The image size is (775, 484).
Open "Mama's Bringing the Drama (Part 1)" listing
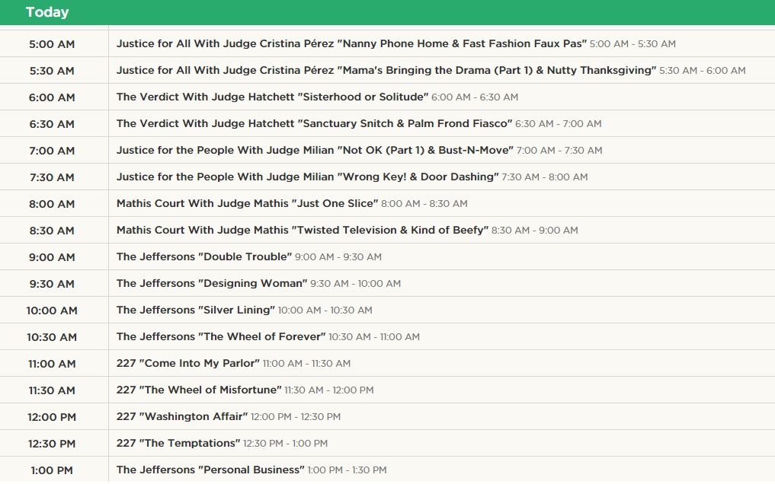386,70
